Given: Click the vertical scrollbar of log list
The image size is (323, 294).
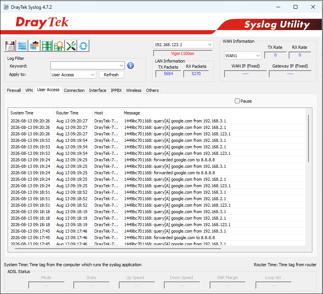Looking at the screenshot, I should click(x=308, y=138).
